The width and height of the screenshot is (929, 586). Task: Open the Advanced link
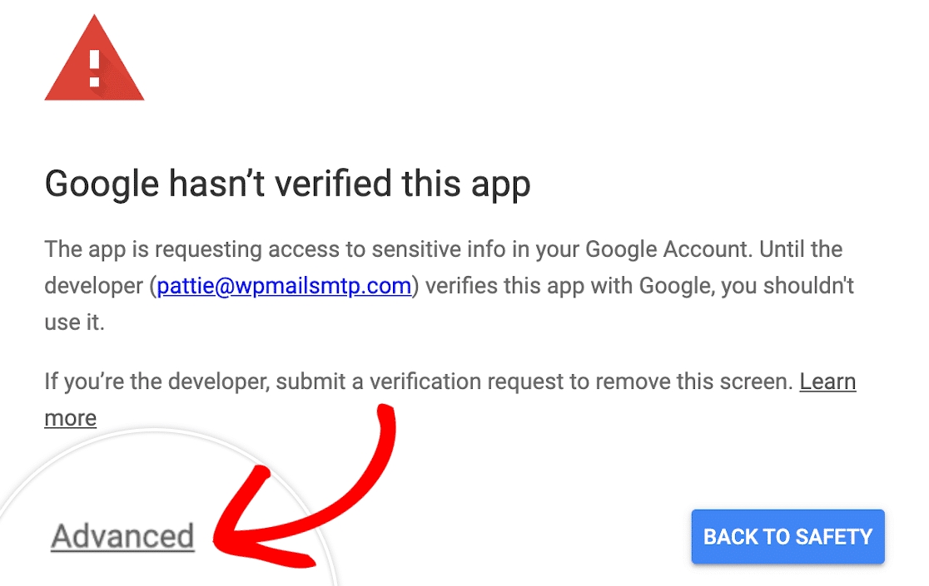point(122,537)
